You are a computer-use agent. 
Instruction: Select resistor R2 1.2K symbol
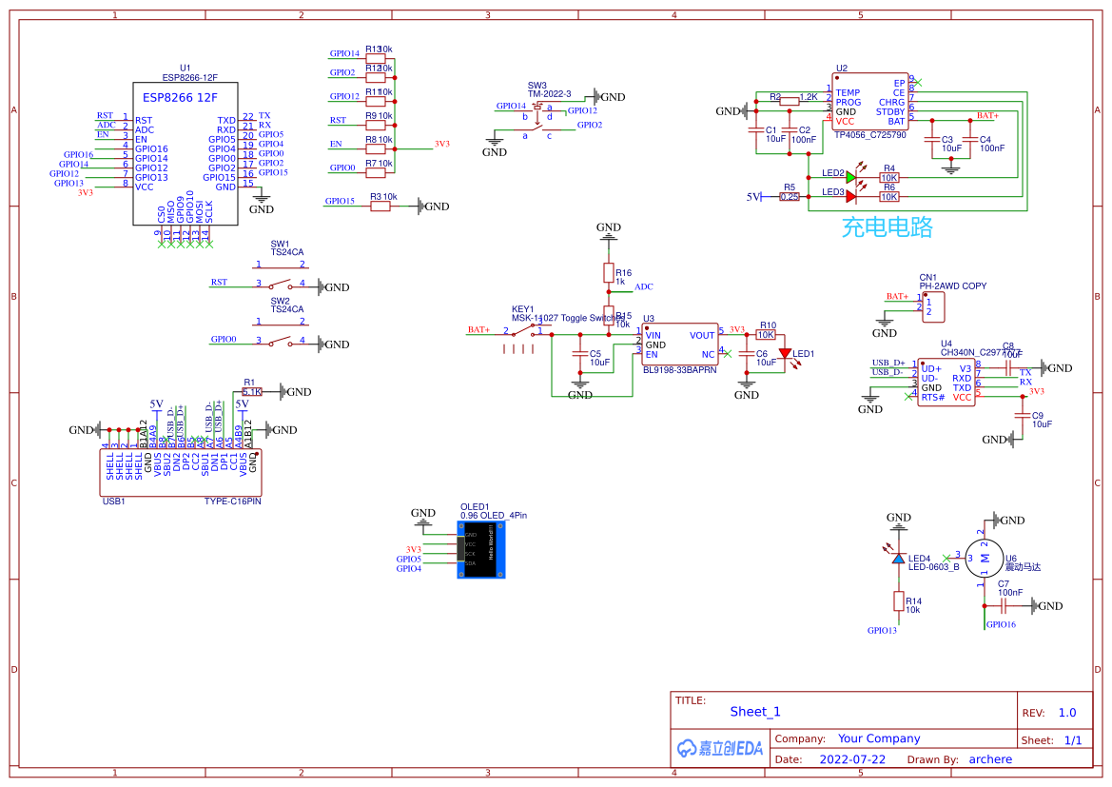click(790, 102)
